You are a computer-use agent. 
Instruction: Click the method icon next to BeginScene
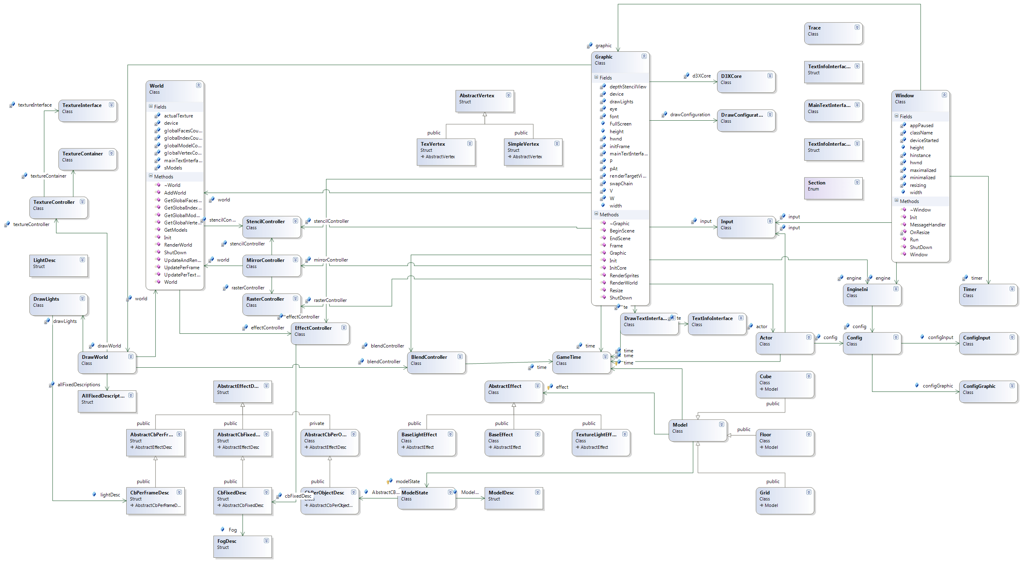click(x=603, y=231)
